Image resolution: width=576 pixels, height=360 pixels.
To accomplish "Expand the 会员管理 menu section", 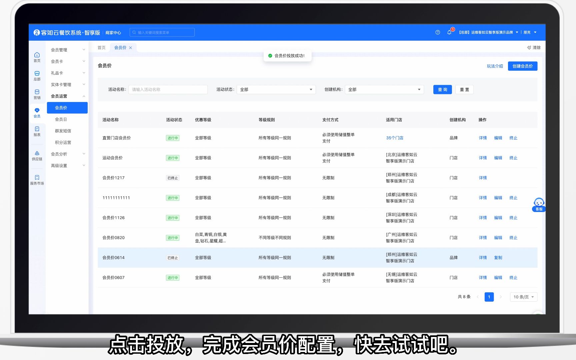I will coord(67,49).
